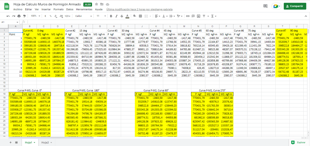Open the zoom 100% dropdown
The image size is (310, 146).
36,16
